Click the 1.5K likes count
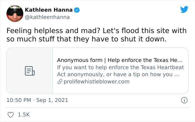The height and width of the screenshot is (122, 195). (x=24, y=115)
